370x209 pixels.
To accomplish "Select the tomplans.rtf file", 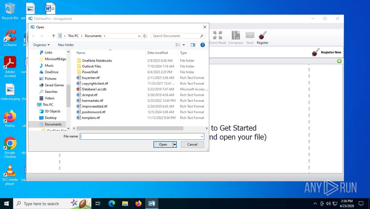I will (x=91, y=118).
